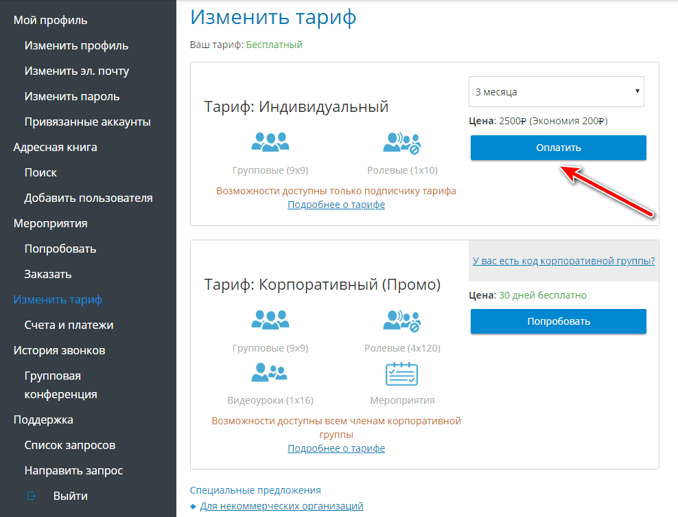
Task: Open Поддержка section
Action: [43, 420]
